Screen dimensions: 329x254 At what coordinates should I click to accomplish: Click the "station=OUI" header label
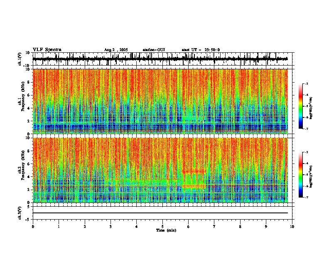tap(154, 50)
